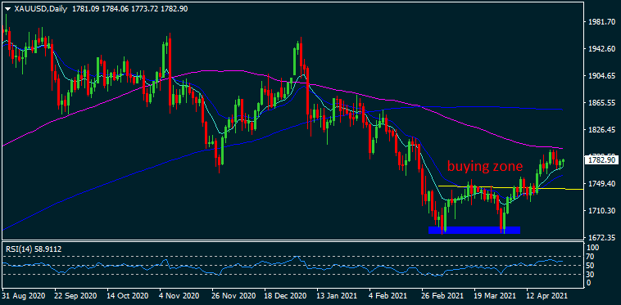Viewport: 621px width, 305px height.
Task: Click the 14 Oct 2020 date label
Action: point(128,295)
